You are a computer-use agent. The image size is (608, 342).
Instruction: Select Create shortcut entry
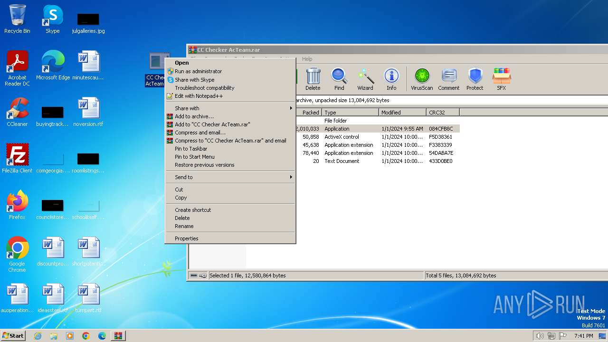[230, 210]
